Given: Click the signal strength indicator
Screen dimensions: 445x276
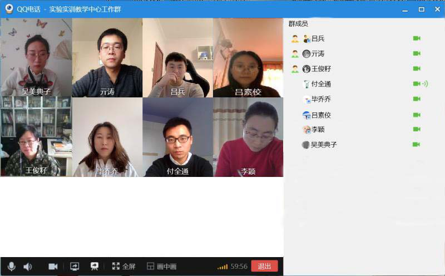Looking at the screenshot, I should coord(222,267).
